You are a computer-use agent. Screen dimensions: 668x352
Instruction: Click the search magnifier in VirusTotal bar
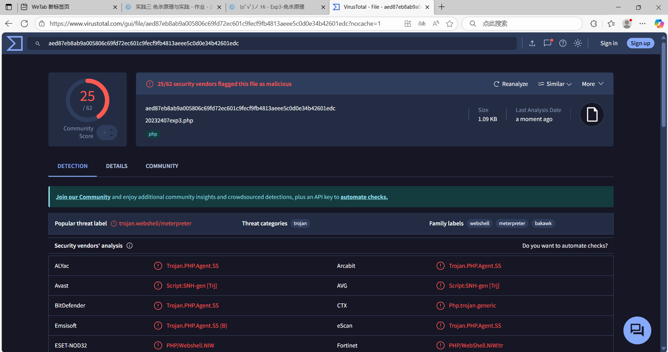pyautogui.click(x=38, y=43)
